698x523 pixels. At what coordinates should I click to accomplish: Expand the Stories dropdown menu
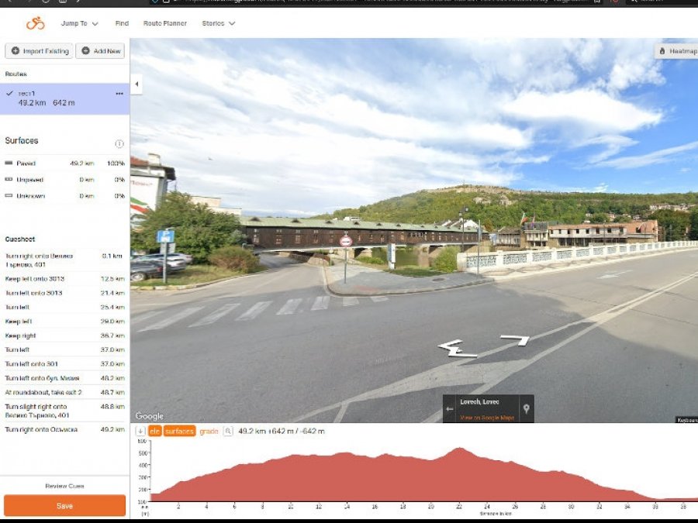[x=217, y=23]
